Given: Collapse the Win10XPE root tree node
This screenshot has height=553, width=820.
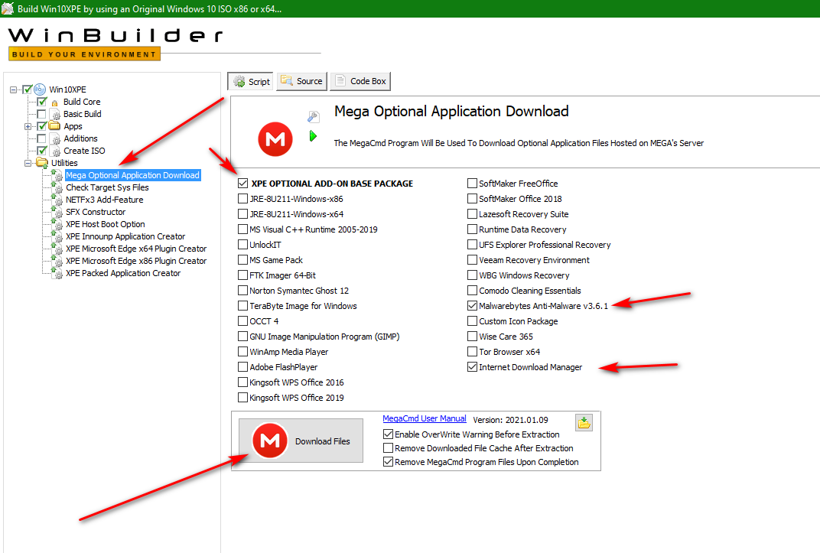Looking at the screenshot, I should click(x=13, y=90).
